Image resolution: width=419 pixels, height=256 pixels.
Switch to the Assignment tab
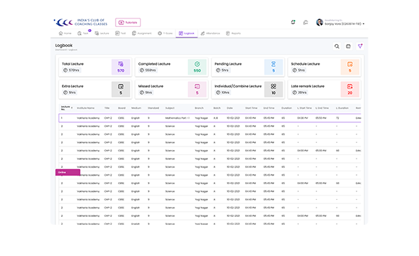(141, 33)
